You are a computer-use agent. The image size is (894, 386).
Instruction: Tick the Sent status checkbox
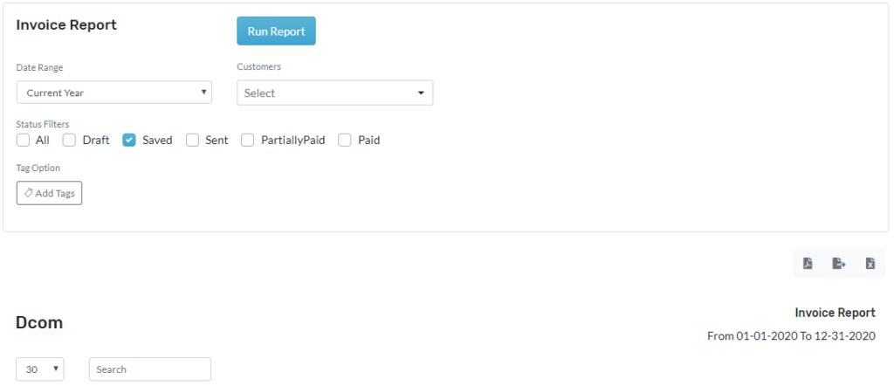(x=192, y=141)
